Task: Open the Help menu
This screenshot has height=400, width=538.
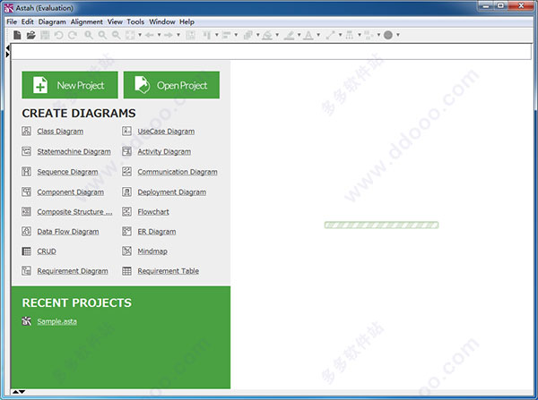Action: click(x=187, y=21)
